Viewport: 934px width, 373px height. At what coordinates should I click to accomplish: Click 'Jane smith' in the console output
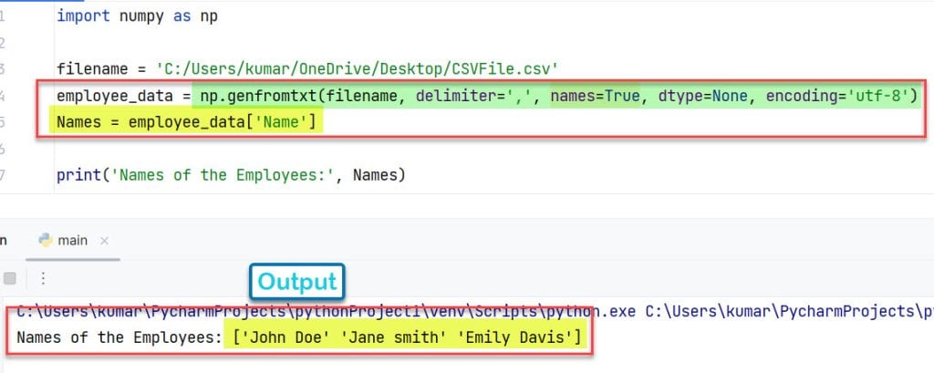[392, 337]
